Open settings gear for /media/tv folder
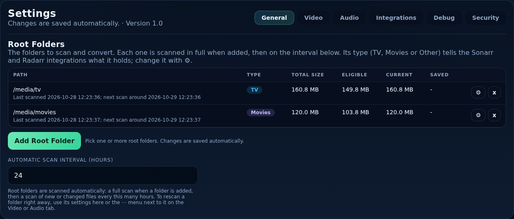This screenshot has height=219, width=514. click(x=478, y=92)
